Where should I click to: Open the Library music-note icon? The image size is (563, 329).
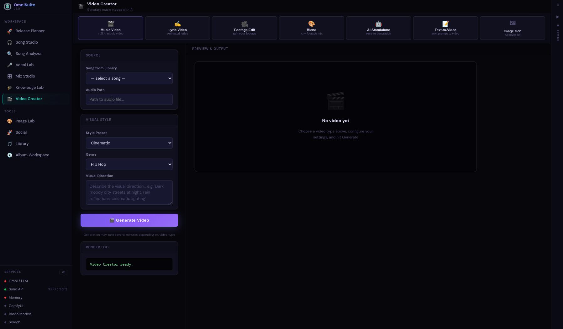coord(10,143)
